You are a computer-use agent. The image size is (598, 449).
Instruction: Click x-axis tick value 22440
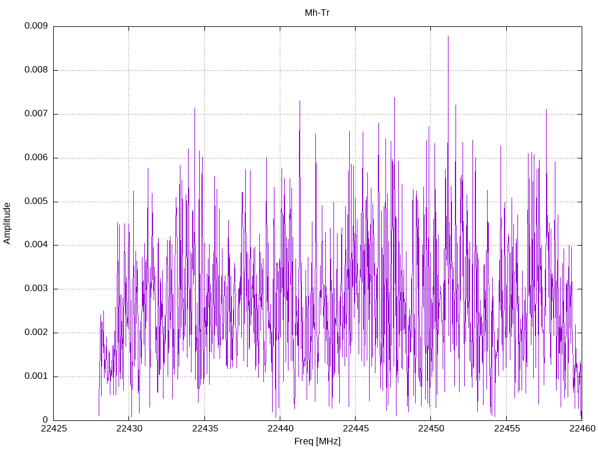tap(280, 429)
